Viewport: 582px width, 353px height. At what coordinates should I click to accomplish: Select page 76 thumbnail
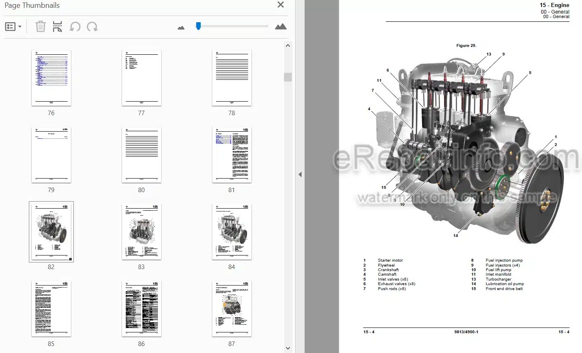[51, 78]
